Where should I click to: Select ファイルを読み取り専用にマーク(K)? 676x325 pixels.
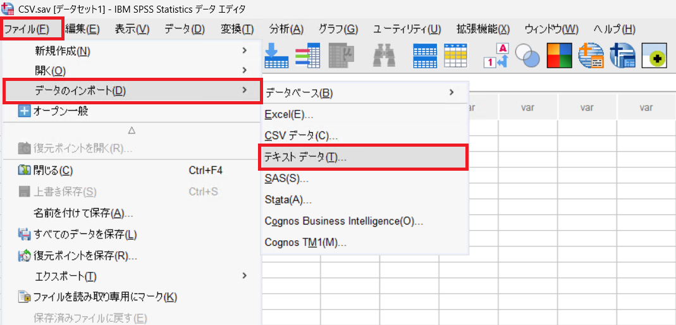(x=131, y=297)
